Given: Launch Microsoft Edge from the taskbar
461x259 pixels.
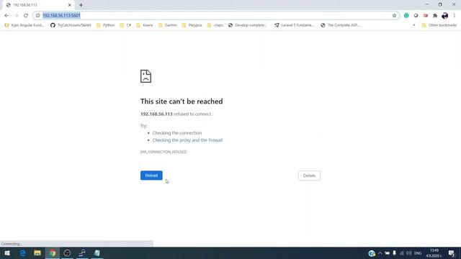Looking at the screenshot, I should coord(22,253).
